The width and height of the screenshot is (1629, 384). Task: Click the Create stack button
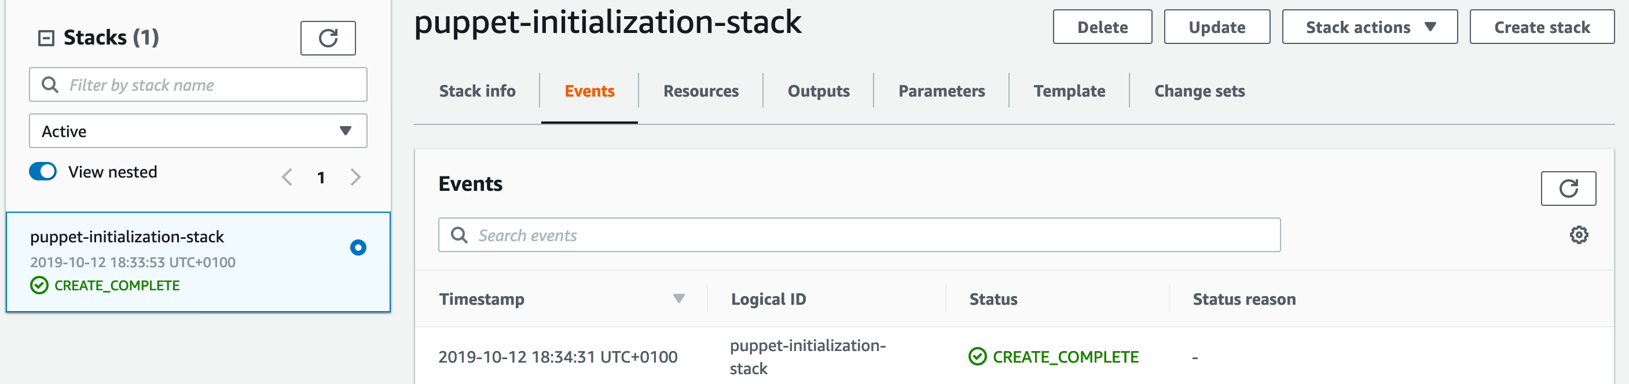1542,27
